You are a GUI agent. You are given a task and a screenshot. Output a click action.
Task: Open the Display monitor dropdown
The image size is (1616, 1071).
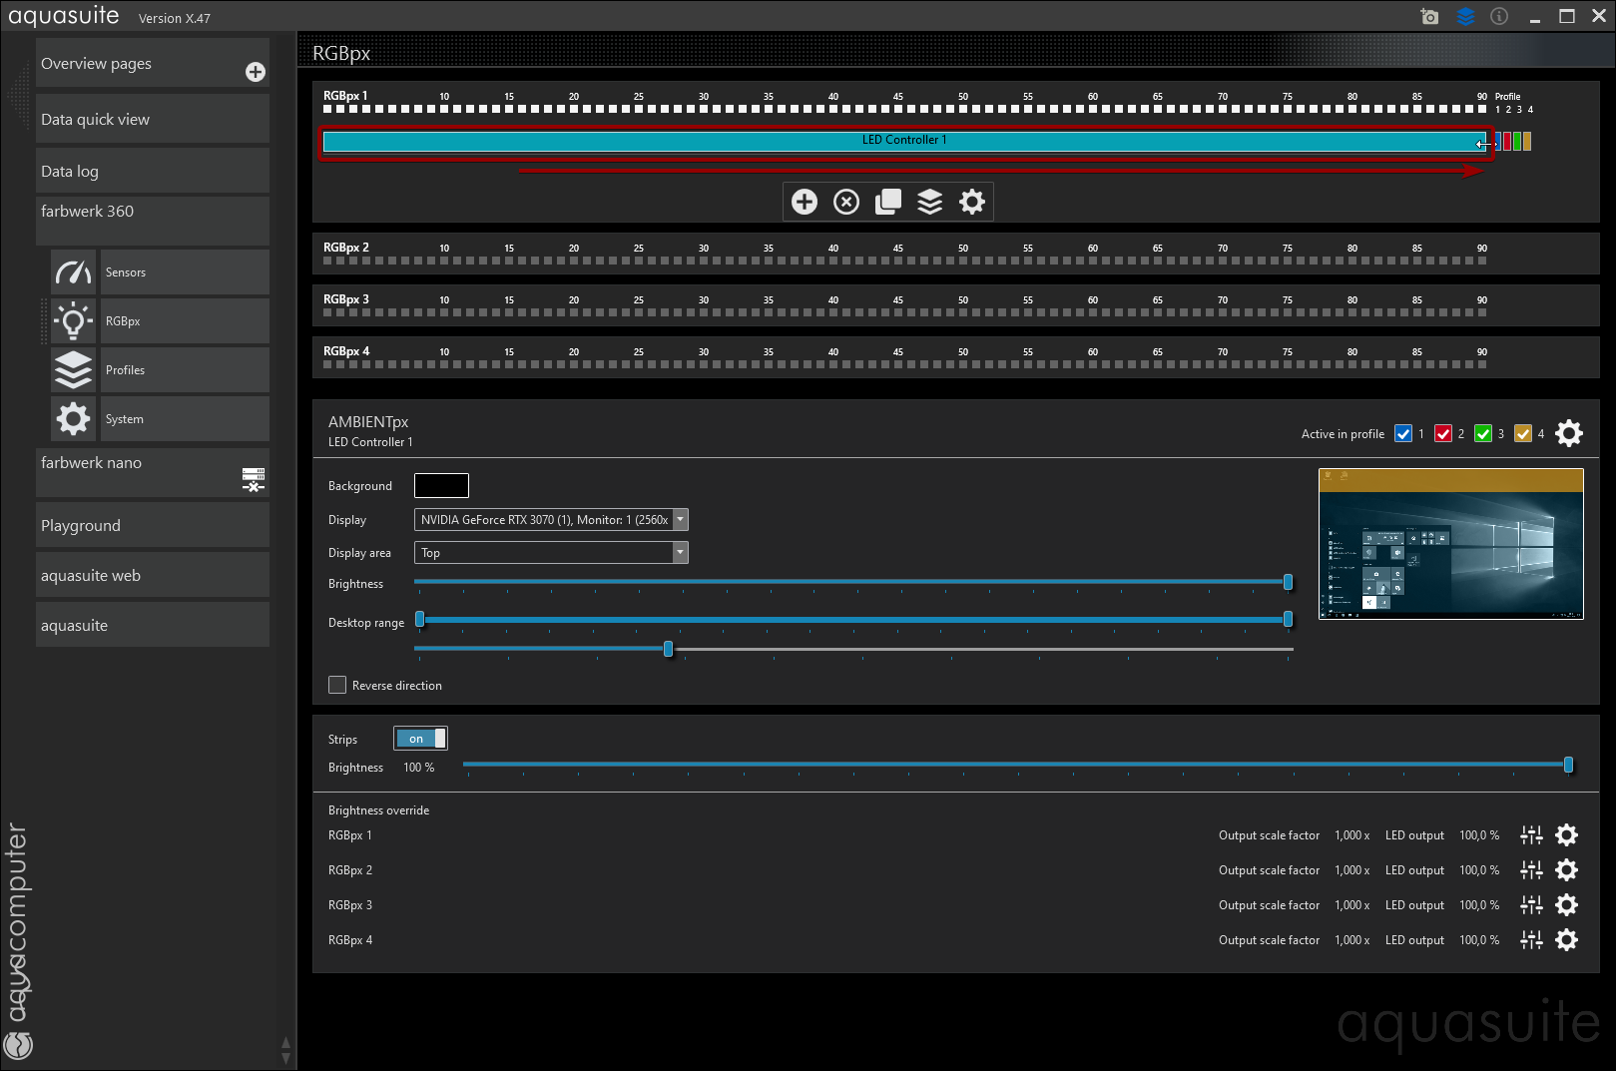(x=551, y=520)
